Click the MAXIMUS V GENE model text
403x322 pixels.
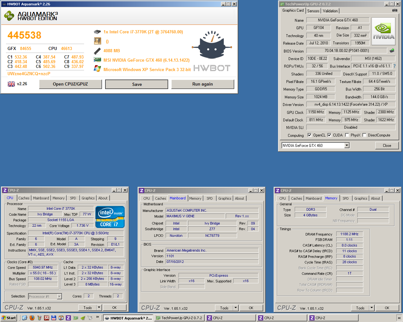point(181,216)
